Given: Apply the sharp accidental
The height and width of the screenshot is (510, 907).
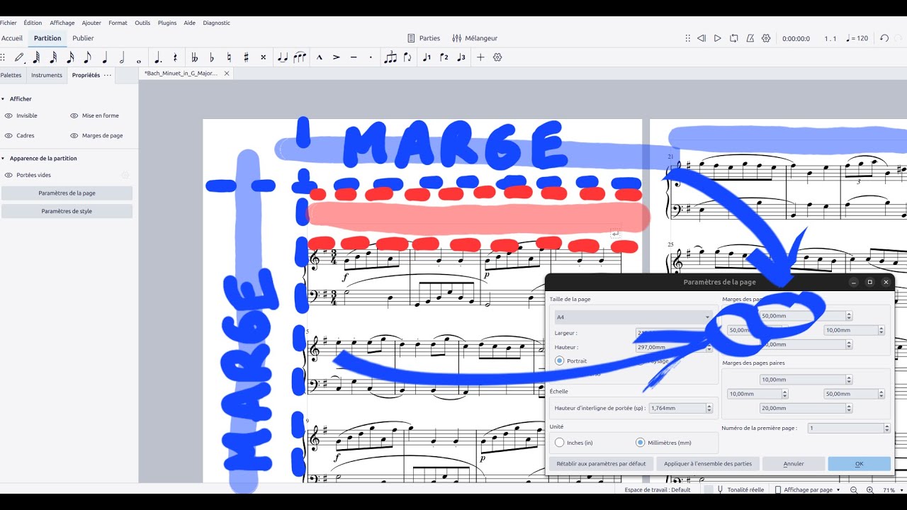Looking at the screenshot, I should tap(246, 57).
